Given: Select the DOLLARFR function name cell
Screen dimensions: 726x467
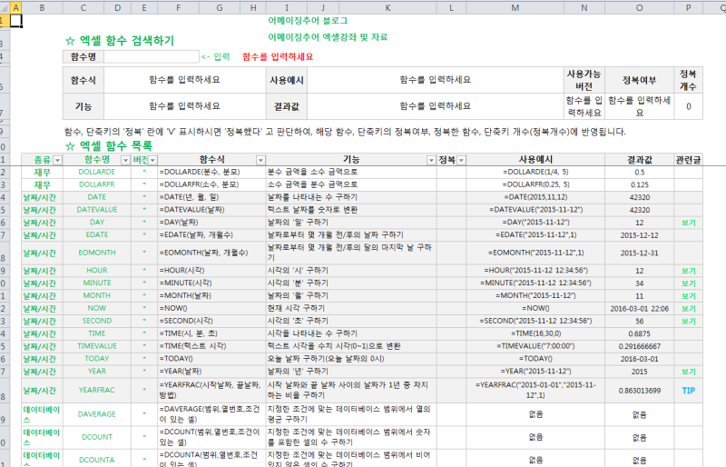Looking at the screenshot, I should tap(96, 184).
